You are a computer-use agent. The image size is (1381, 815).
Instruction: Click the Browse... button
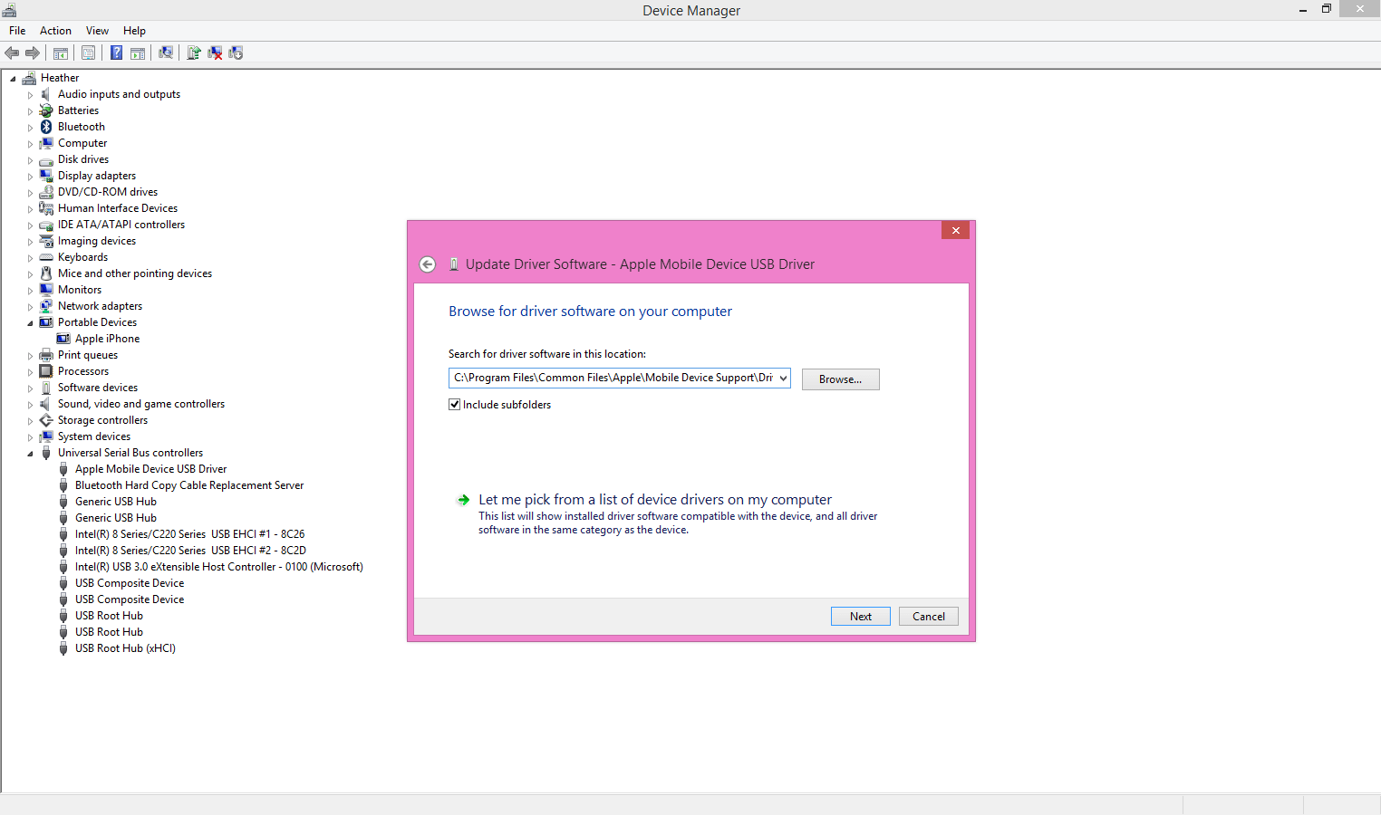pos(840,379)
